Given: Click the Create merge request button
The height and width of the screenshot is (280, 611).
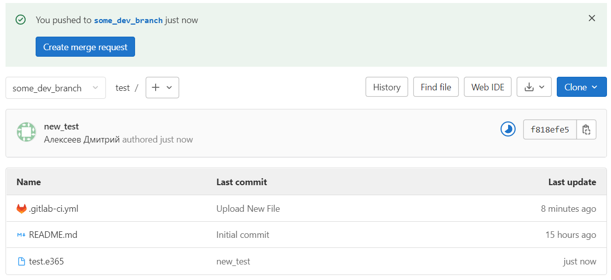Looking at the screenshot, I should (85, 47).
